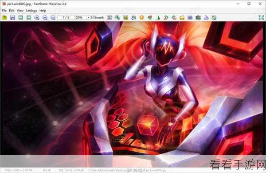The image size is (266, 173).
Task: Click the blue floppy Save icon
Action: click(13, 17)
